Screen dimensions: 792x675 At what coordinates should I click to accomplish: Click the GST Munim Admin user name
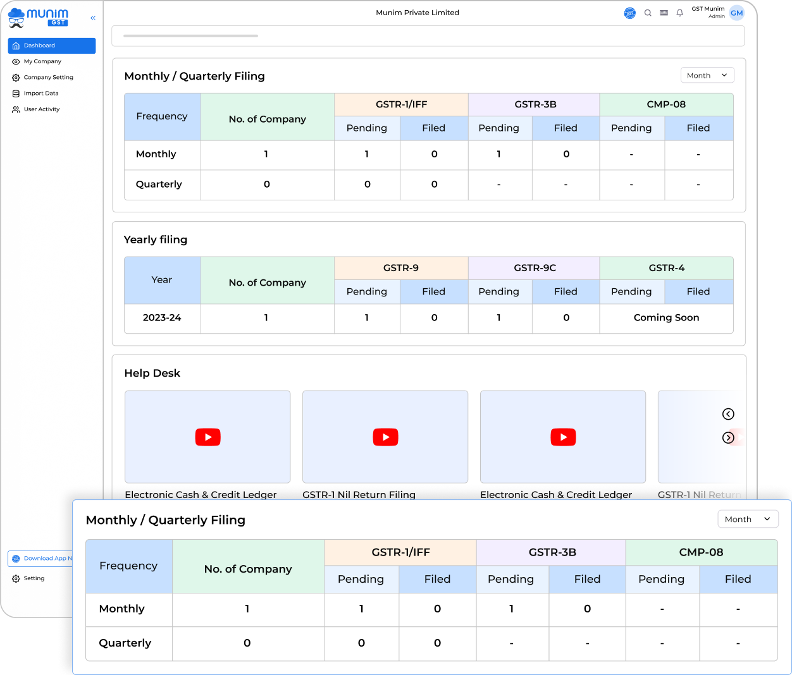point(708,12)
